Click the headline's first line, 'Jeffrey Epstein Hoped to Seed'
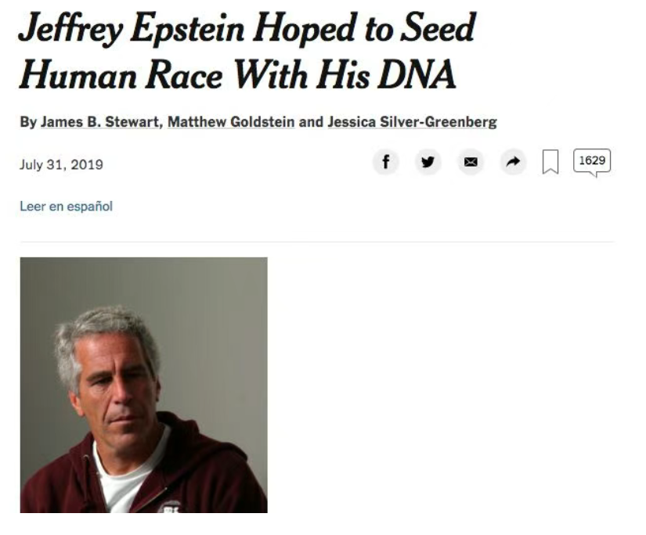646x535 pixels. click(247, 30)
